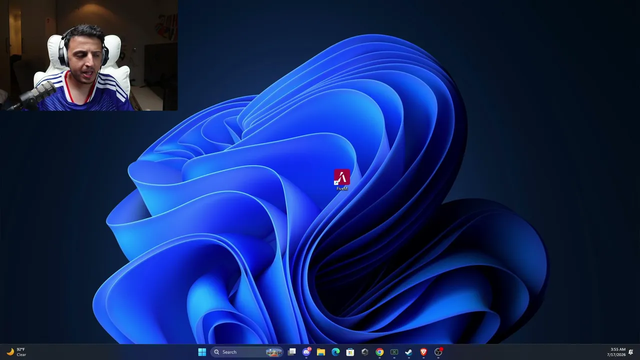The image size is (640, 360).
Task: Open the Xbox Game Bar icon
Action: pyautogui.click(x=394, y=352)
